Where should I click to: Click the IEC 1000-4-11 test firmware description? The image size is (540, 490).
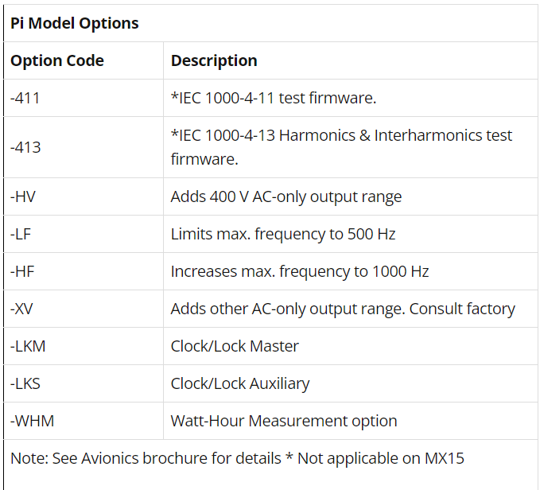click(x=273, y=98)
